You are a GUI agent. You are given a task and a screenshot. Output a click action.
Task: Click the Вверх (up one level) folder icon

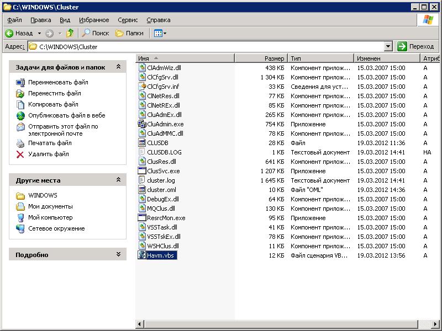click(x=69, y=33)
